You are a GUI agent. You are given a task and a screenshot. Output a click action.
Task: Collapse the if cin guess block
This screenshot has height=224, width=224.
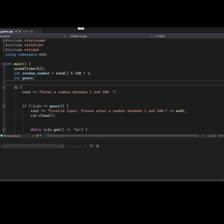tap(4, 106)
